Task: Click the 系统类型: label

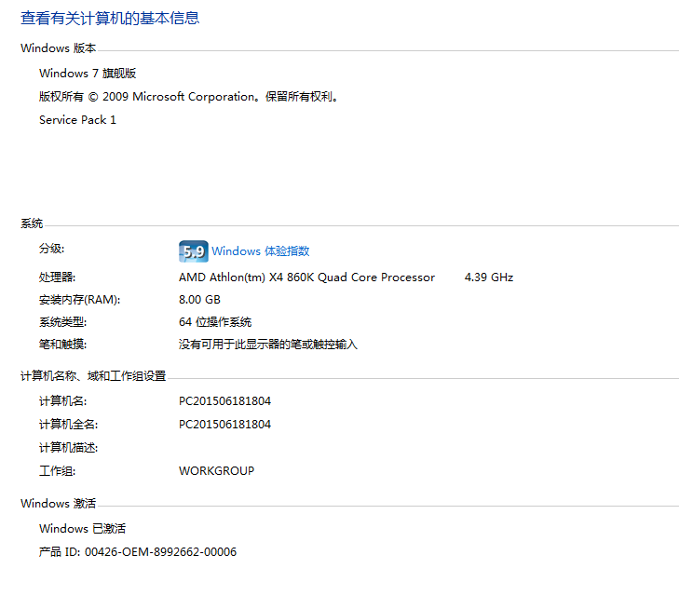Action: 62,322
